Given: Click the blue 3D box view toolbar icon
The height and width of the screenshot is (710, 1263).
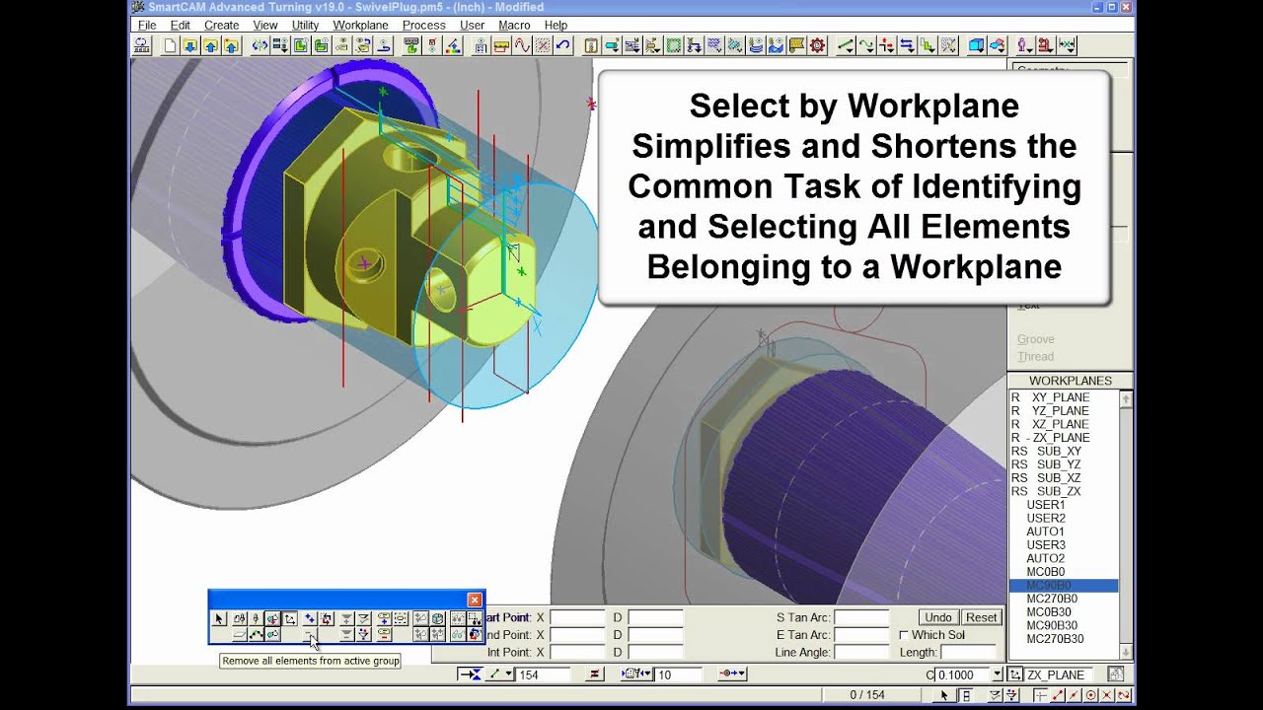Looking at the screenshot, I should pyautogui.click(x=977, y=45).
